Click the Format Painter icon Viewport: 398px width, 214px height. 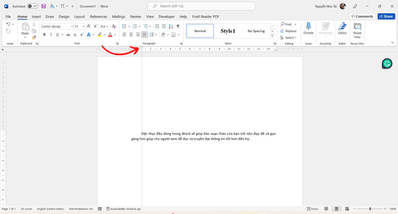tap(34, 37)
